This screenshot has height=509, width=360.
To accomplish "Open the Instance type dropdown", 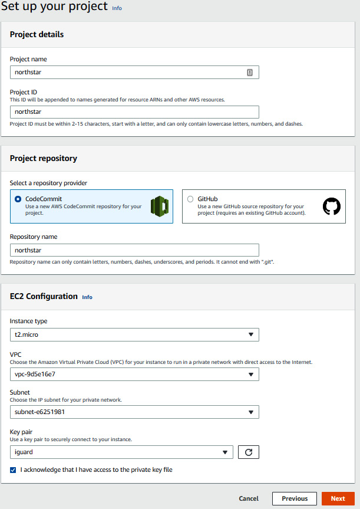I will click(134, 334).
